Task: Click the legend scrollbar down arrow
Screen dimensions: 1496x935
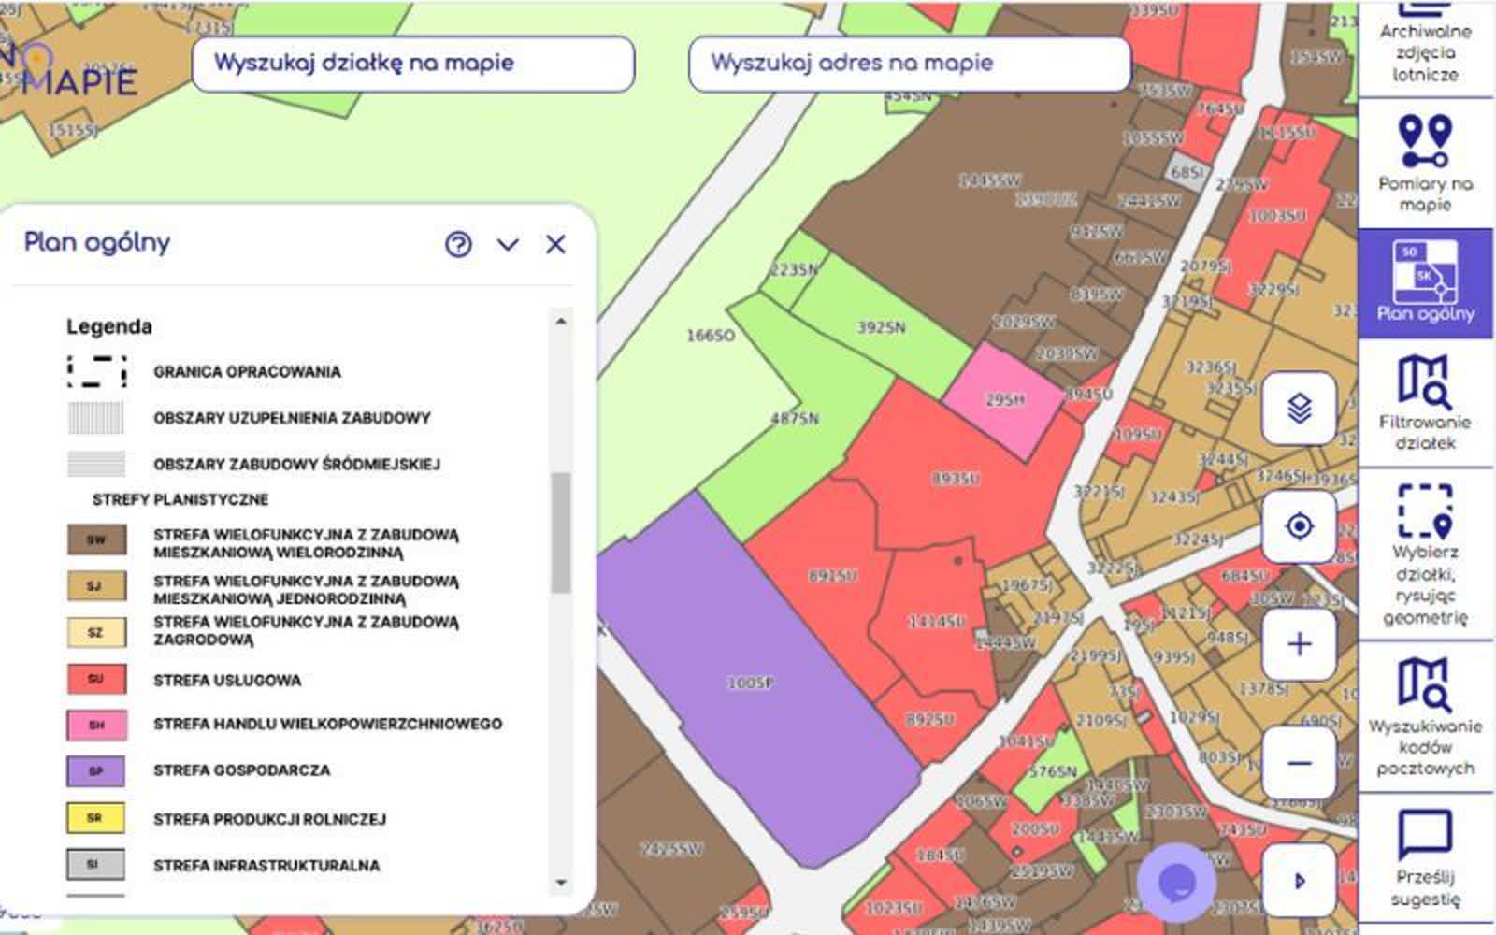Action: [561, 882]
